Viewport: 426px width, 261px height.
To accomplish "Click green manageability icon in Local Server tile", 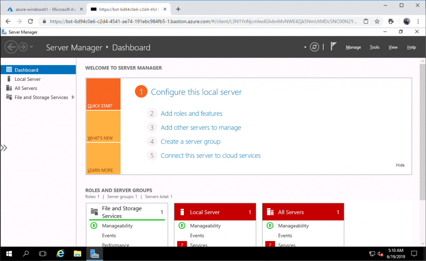I will point(182,225).
